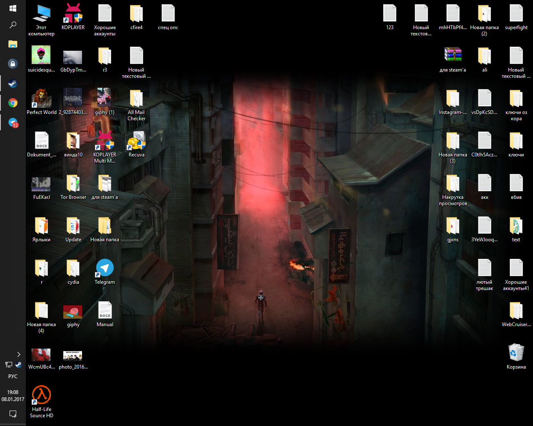Screen dimensions: 533x426
Task: Select the WcmUBc4... image file
Action: coord(41,359)
